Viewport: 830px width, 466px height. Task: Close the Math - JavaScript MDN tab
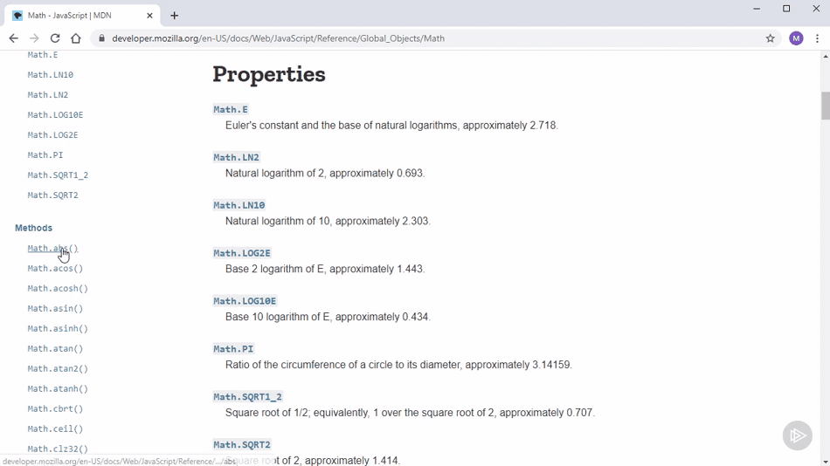(149, 16)
